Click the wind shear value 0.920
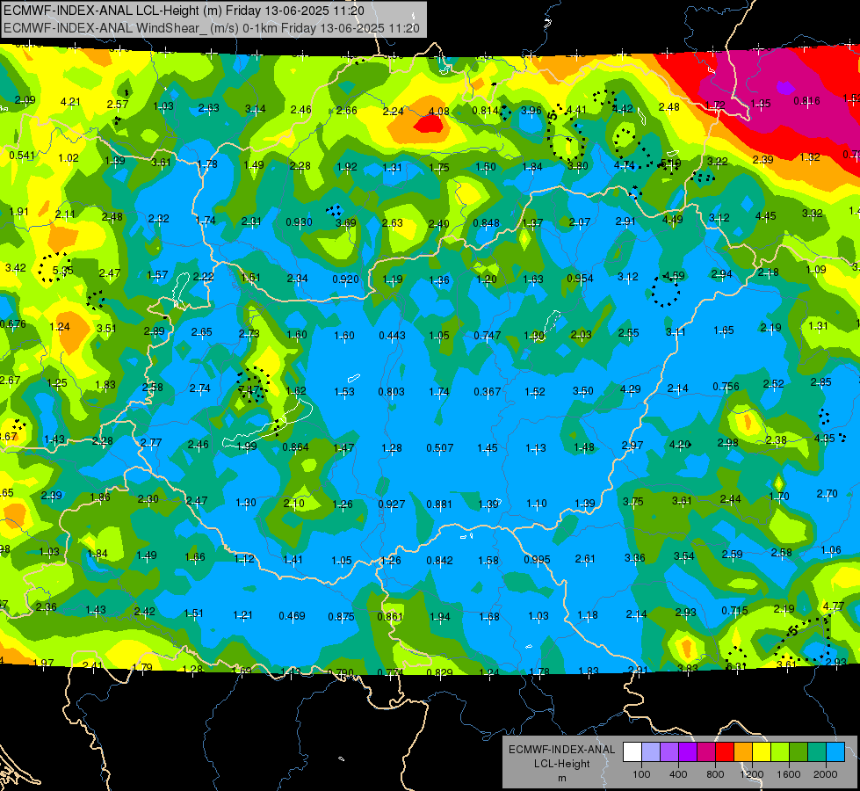This screenshot has width=860, height=791. click(345, 279)
